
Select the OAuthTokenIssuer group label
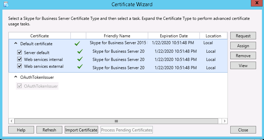[37, 77]
